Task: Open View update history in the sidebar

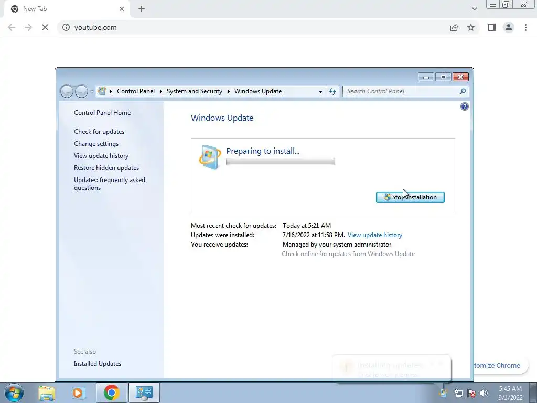Action: point(101,155)
